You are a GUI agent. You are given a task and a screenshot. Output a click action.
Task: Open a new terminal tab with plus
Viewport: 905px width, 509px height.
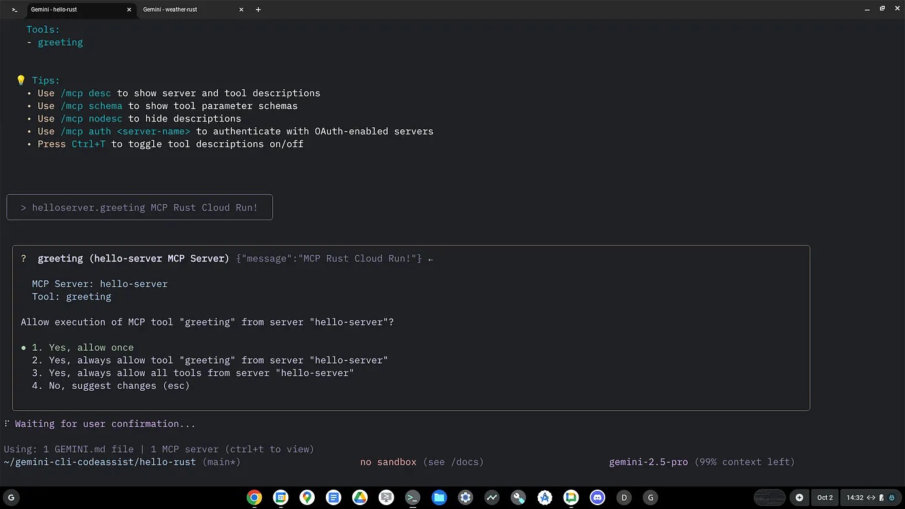click(x=258, y=10)
